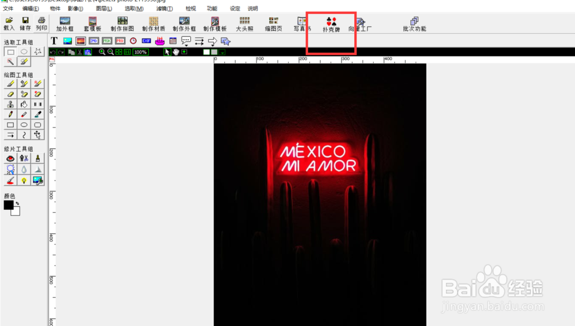Open the 影像(I) menu
Viewport: 575px width, 326px height.
pyautogui.click(x=75, y=9)
